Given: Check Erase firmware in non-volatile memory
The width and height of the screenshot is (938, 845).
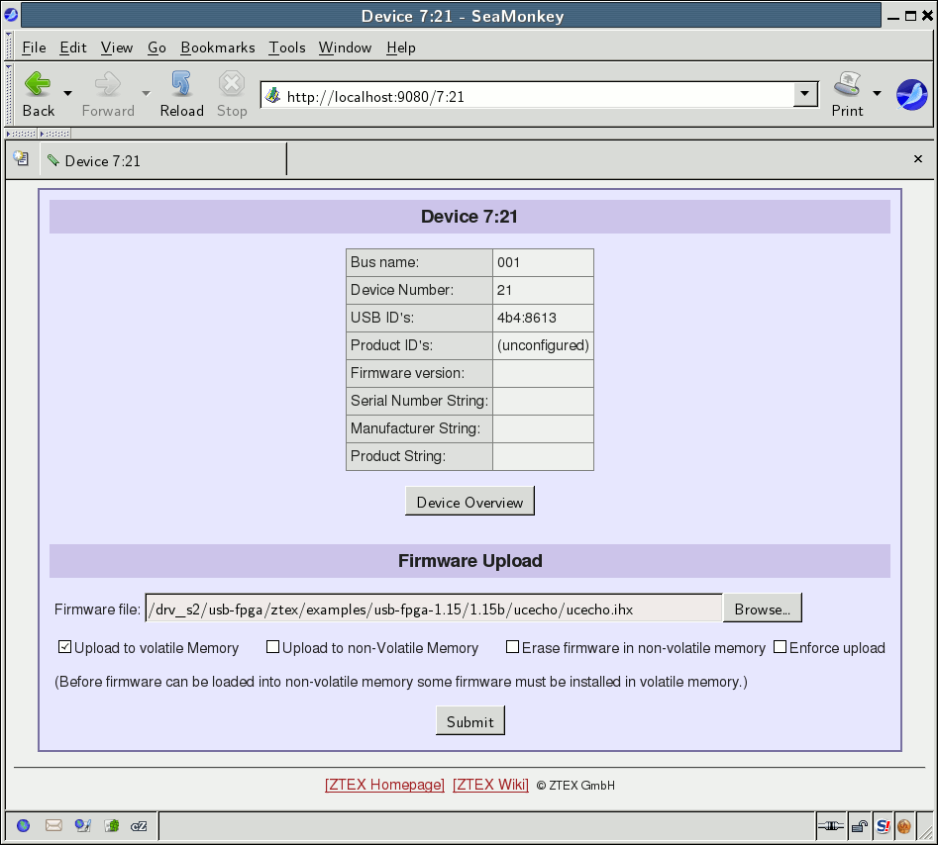Looking at the screenshot, I should [x=513, y=647].
